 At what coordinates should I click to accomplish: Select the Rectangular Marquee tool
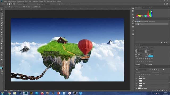click(x=2, y=12)
